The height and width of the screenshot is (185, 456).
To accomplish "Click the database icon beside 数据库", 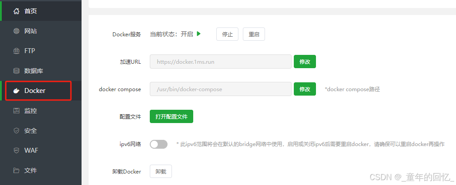I will [x=16, y=70].
